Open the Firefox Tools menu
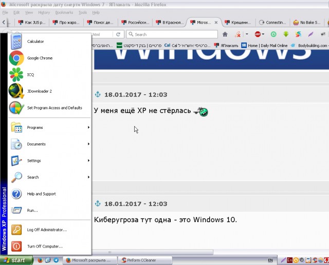Viewport: 329px width, 265px height. pyautogui.click(x=83, y=12)
